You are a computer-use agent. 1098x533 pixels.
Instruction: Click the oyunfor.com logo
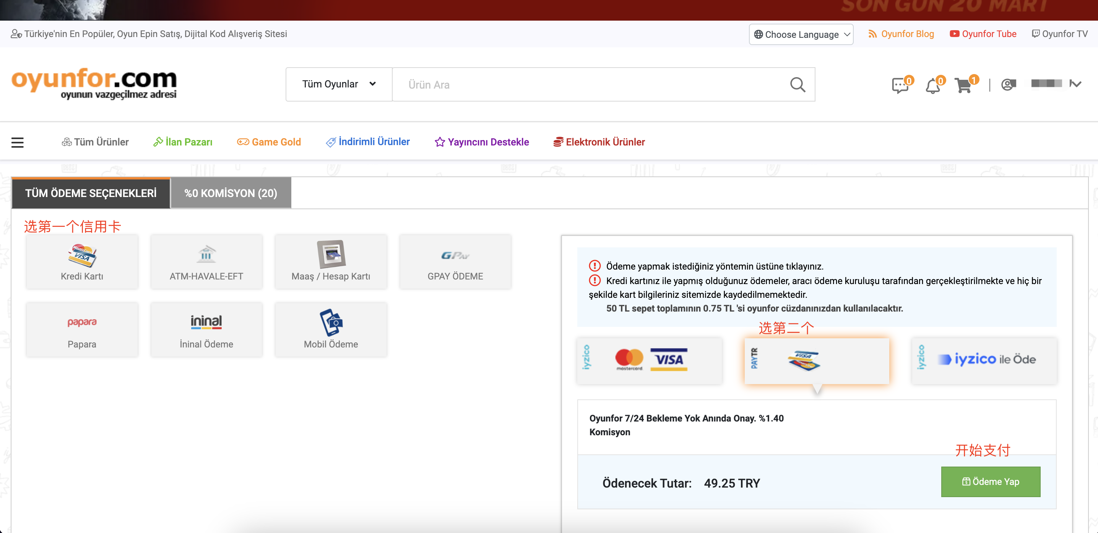coord(94,84)
